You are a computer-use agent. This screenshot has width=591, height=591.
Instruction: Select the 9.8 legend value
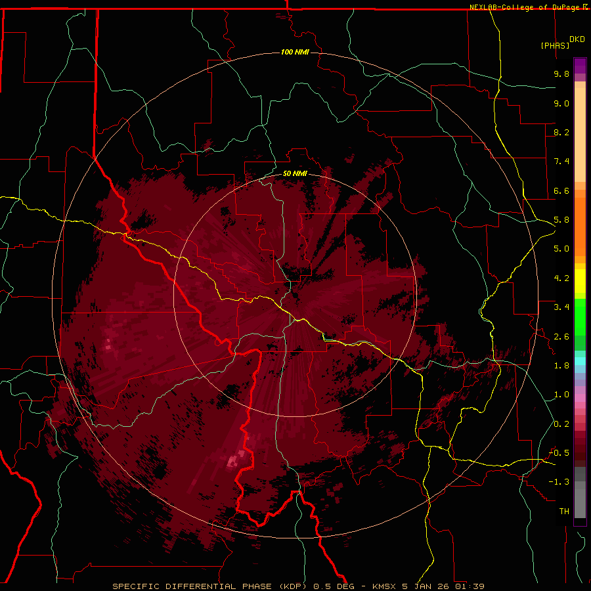click(x=561, y=74)
